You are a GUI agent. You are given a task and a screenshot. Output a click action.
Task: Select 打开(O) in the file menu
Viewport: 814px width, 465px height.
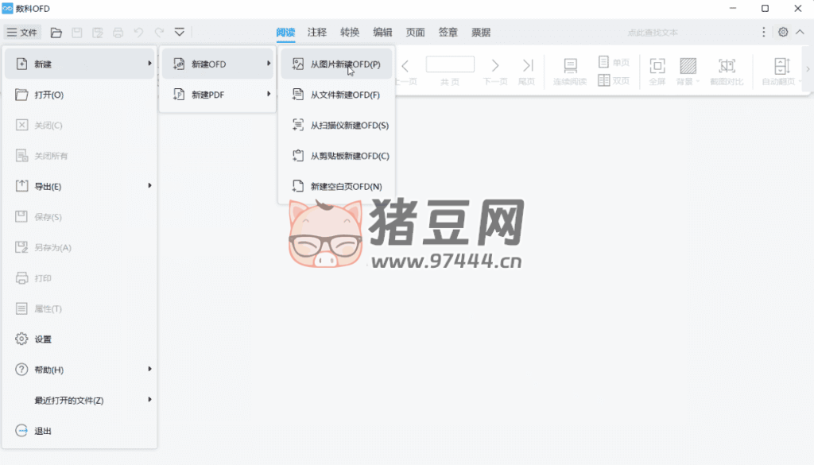79,95
